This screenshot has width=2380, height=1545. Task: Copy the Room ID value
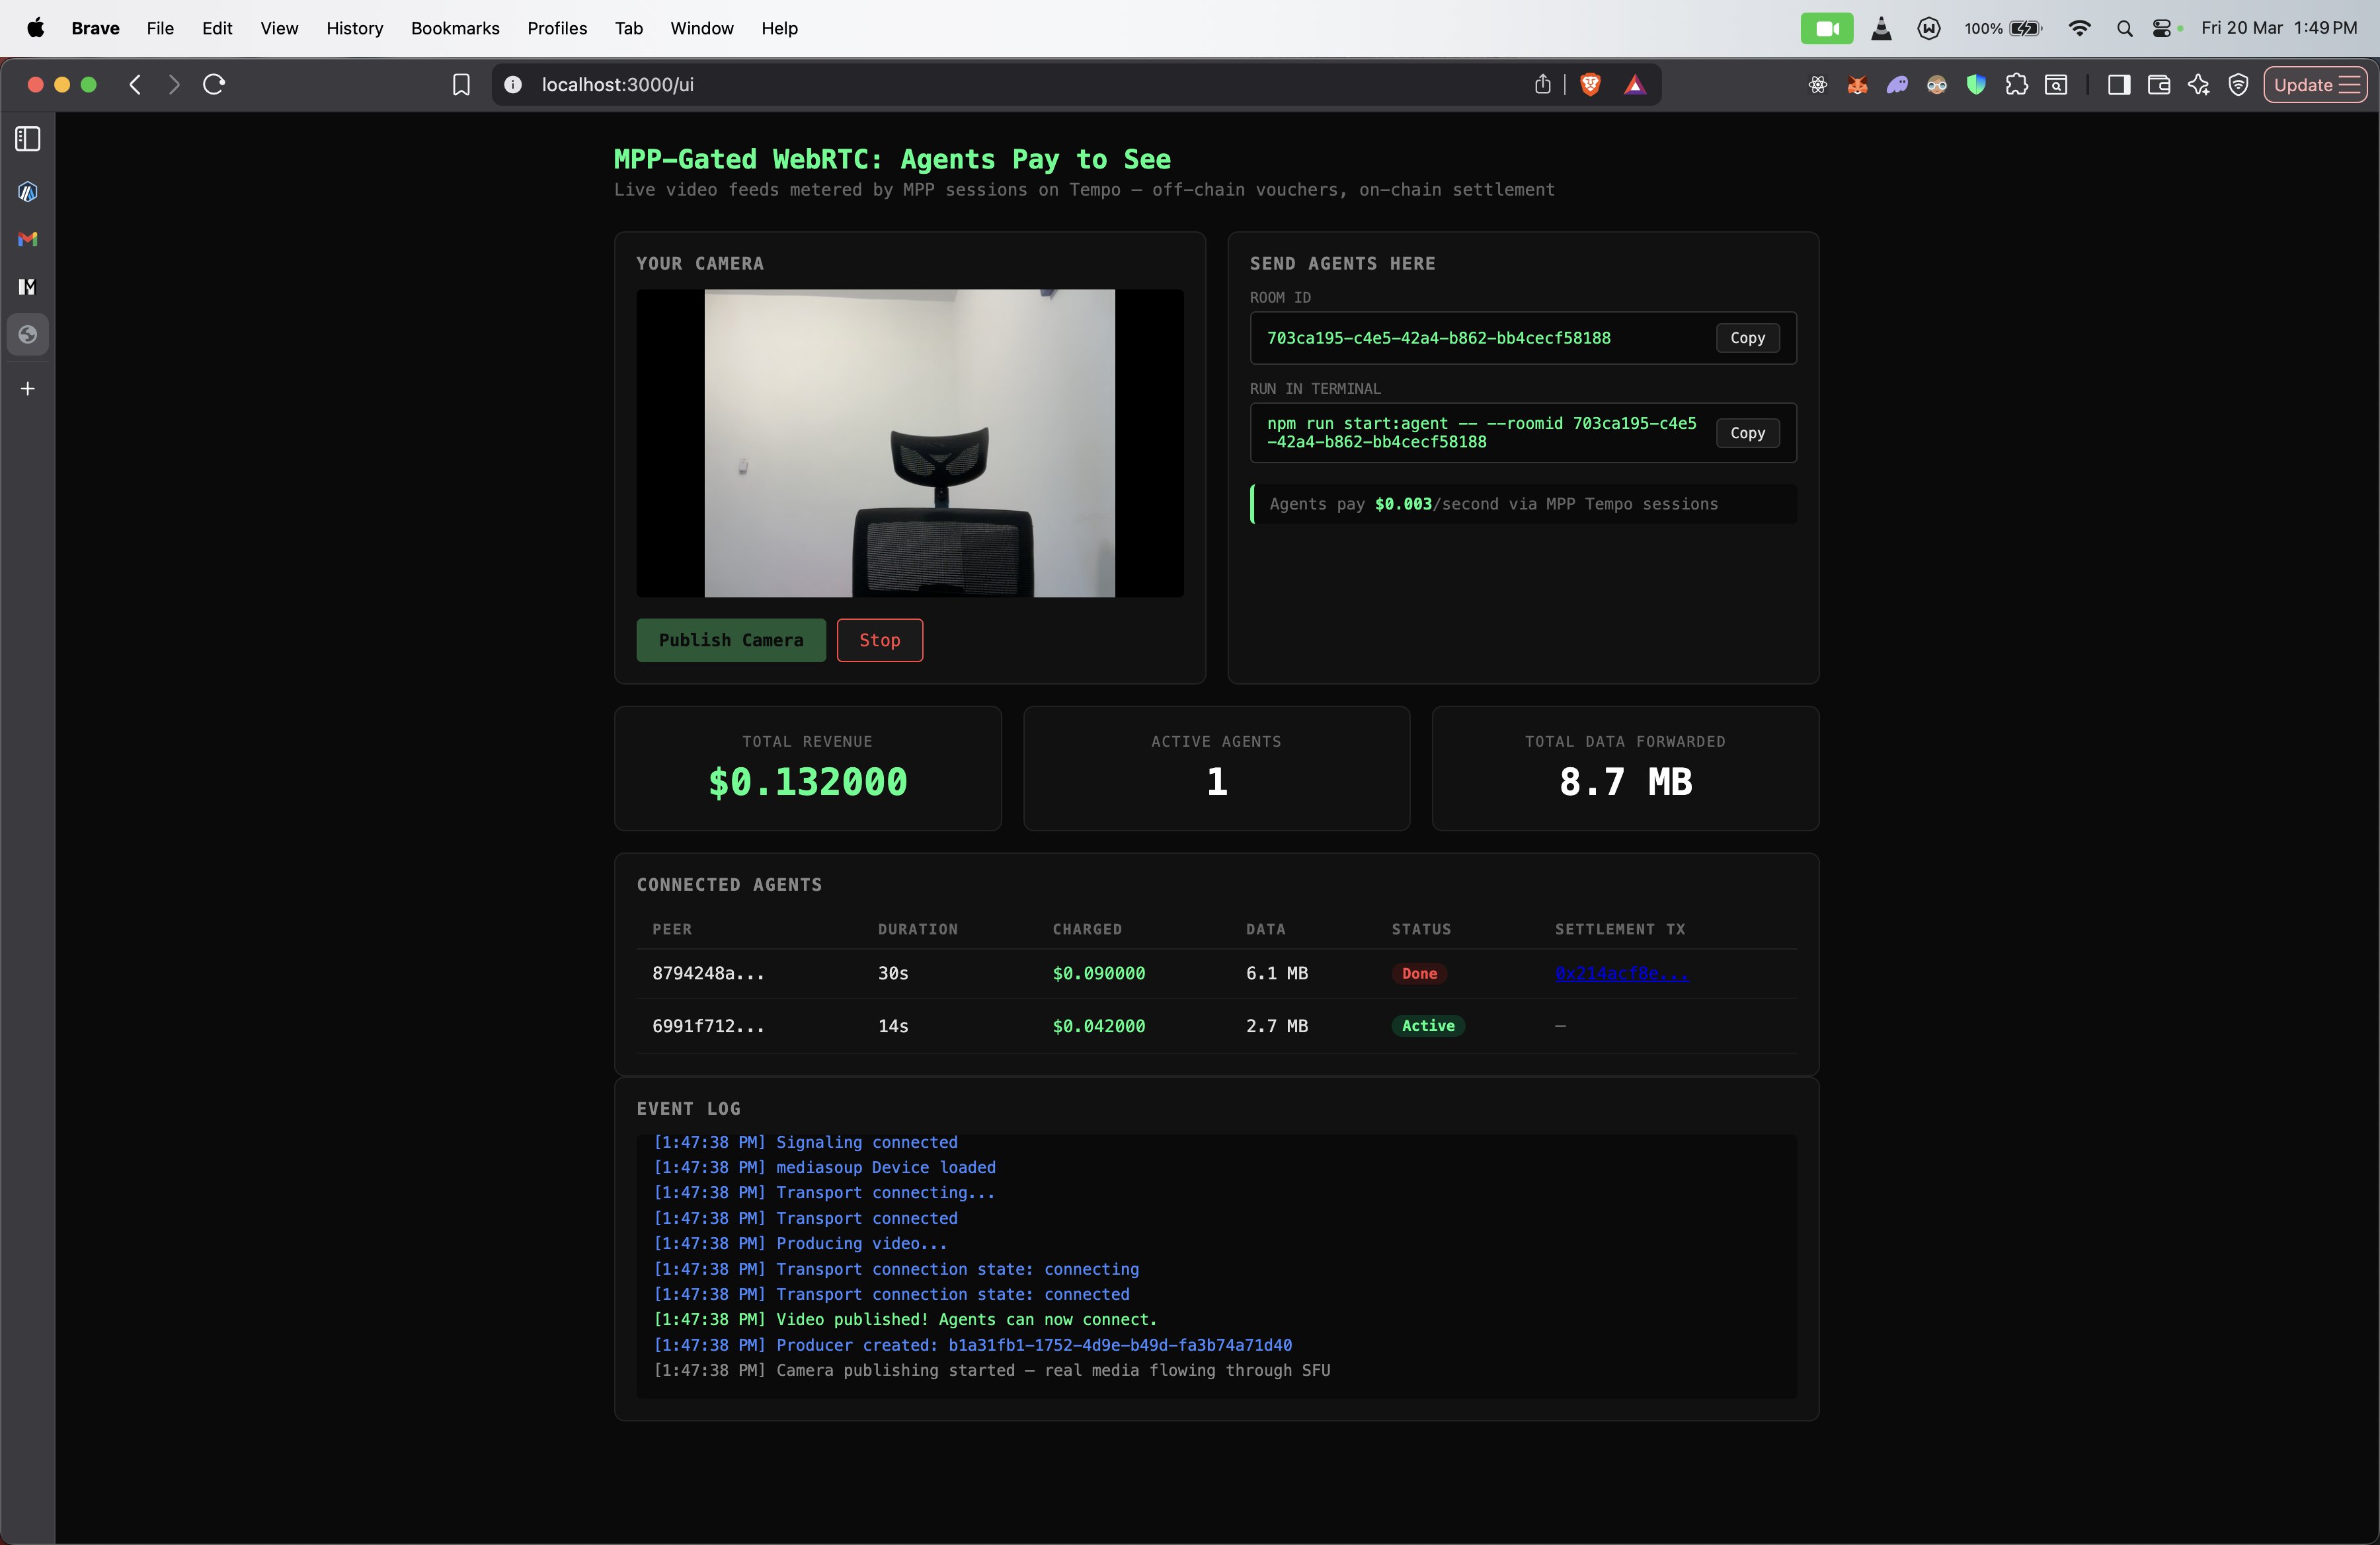(1747, 338)
